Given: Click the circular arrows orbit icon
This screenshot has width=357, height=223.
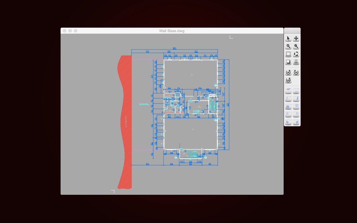Looking at the screenshot, I should 296,54.
